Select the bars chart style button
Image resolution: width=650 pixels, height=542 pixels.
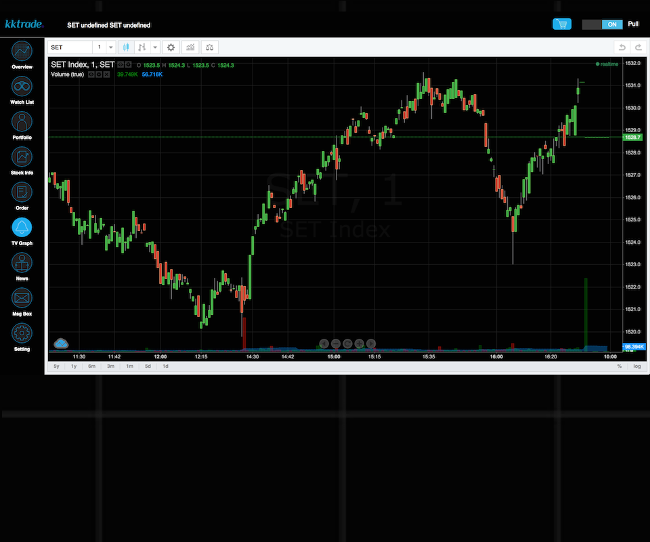[142, 47]
